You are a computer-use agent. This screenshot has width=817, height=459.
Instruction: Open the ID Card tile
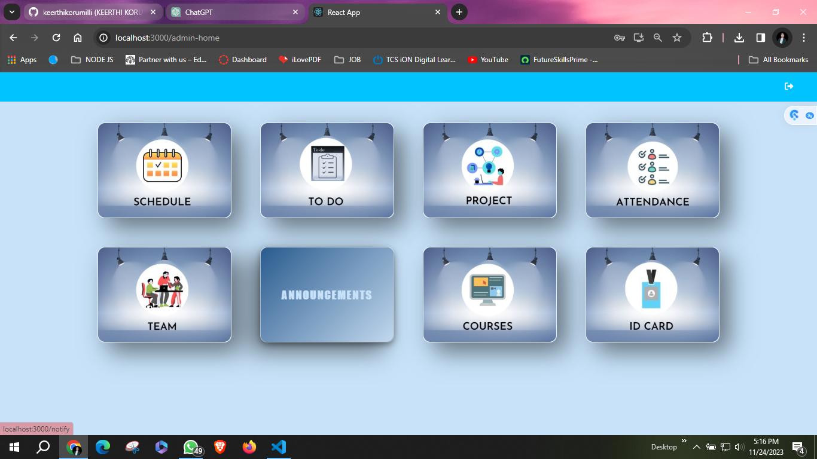click(x=653, y=295)
